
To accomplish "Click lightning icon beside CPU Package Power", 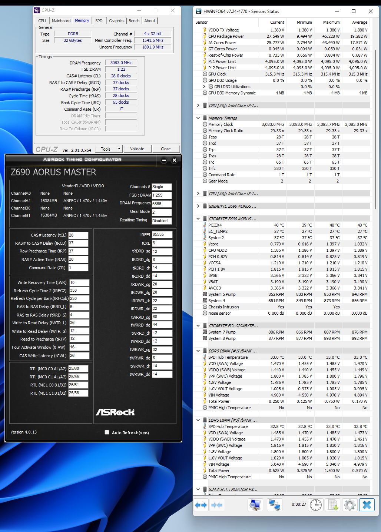I will pos(205,36).
